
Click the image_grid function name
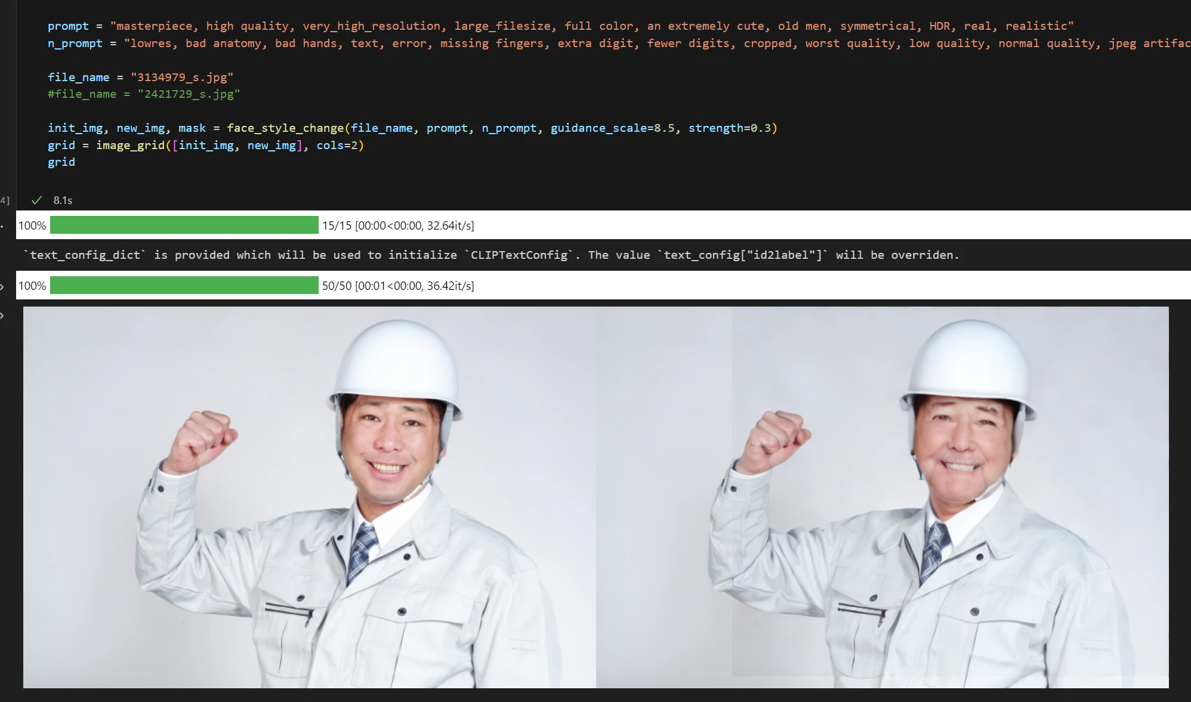coord(130,145)
